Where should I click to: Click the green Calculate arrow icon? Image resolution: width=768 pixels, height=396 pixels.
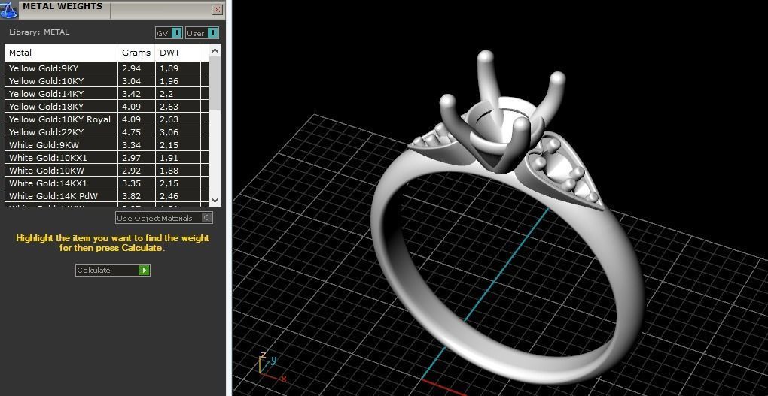pos(144,270)
